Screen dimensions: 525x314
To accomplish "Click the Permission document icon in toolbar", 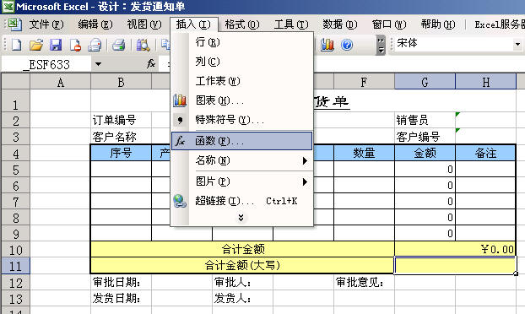I will [75, 45].
